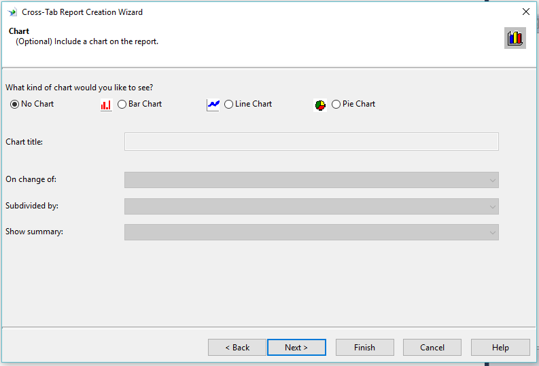Click the 'On change of:' label
Screen dimensions: 539x366
[31, 179]
